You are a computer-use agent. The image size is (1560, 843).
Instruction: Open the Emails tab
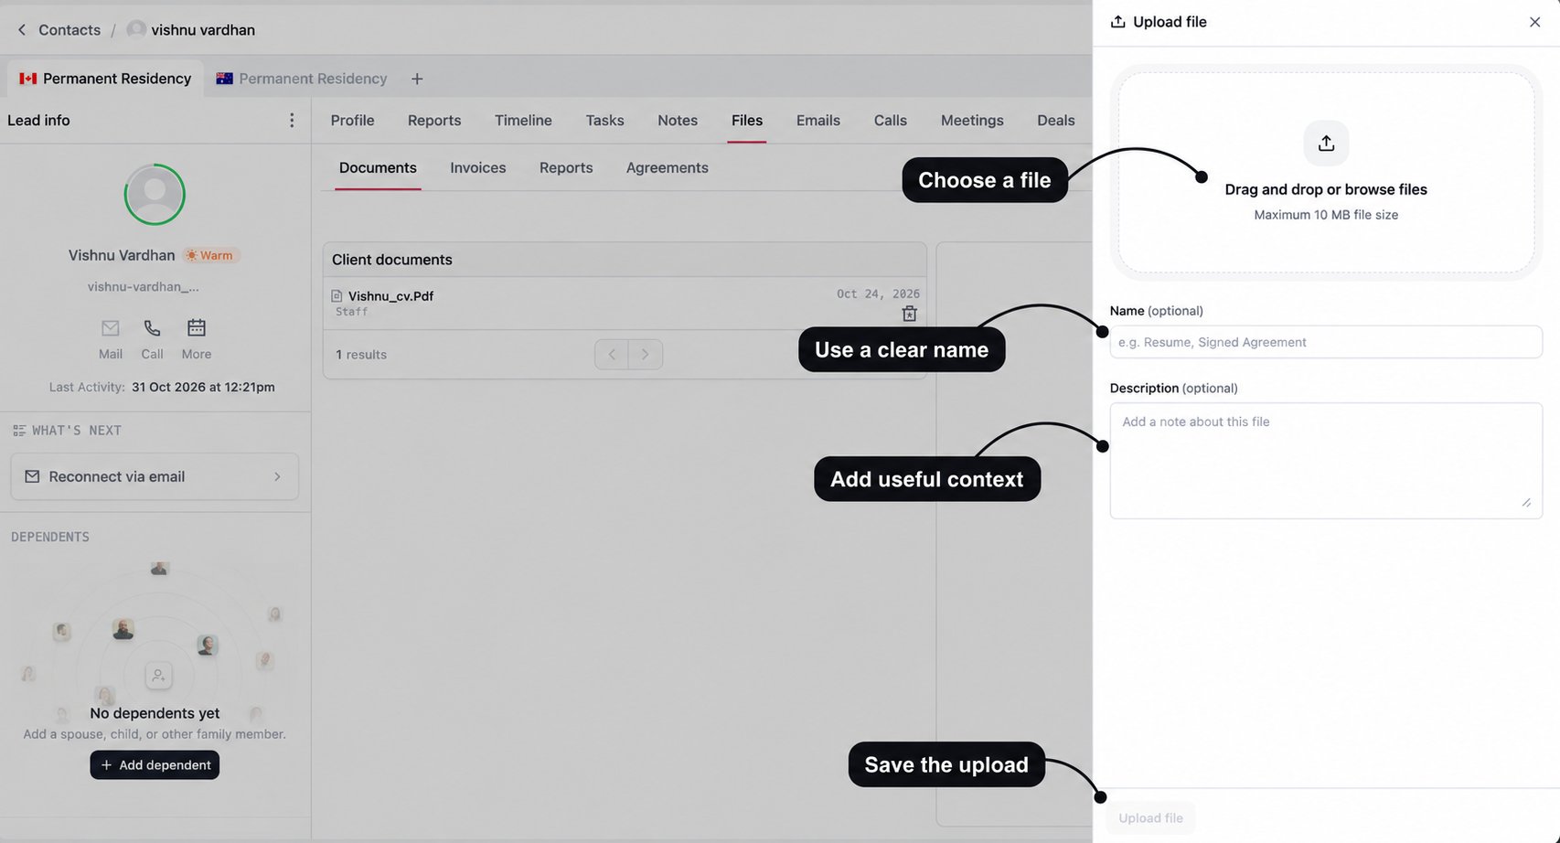coord(817,121)
